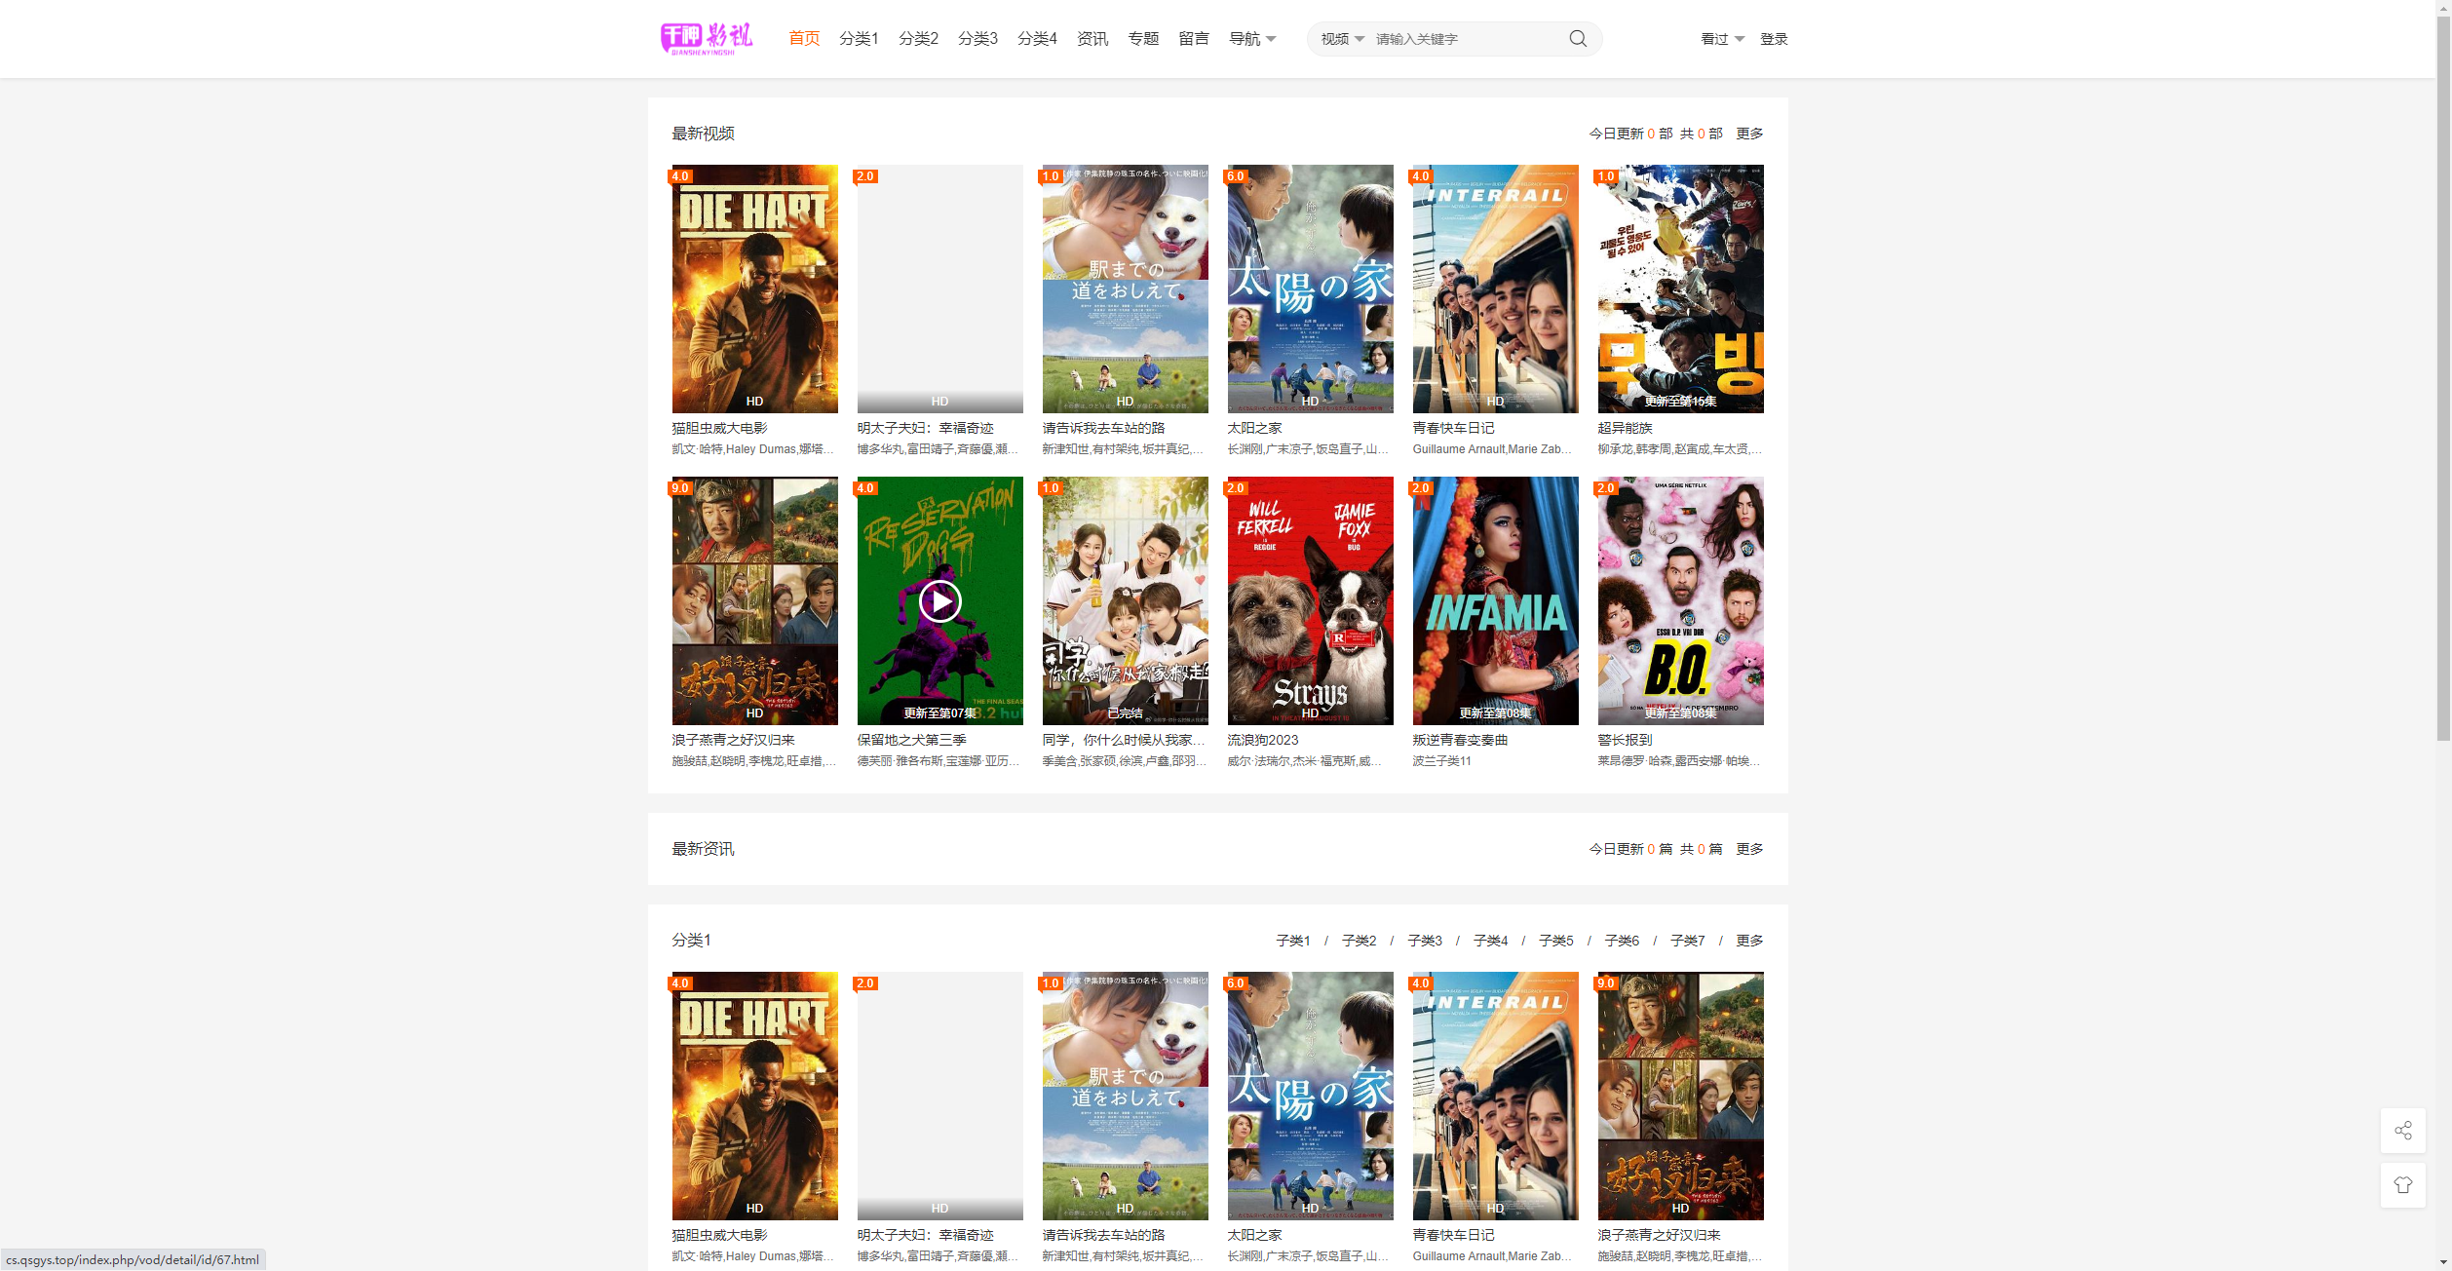2452x1271 pixels.
Task: Open the Die Hart poster thumbnail
Action: (x=754, y=289)
